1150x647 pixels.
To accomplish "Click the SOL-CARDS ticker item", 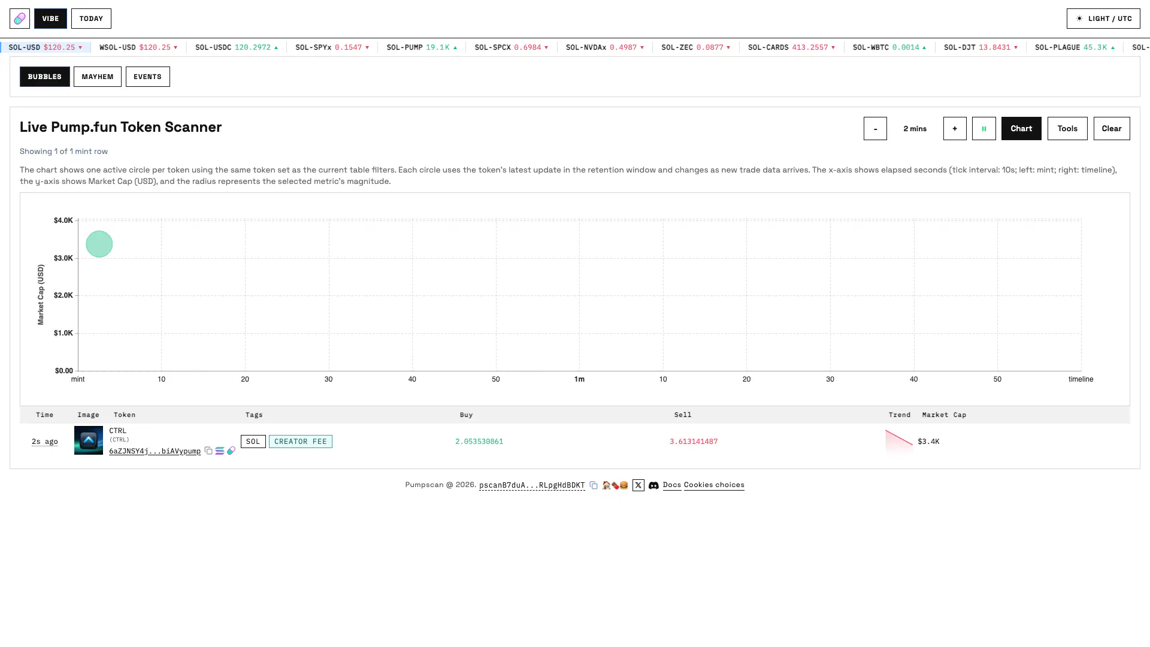I will coord(792,47).
